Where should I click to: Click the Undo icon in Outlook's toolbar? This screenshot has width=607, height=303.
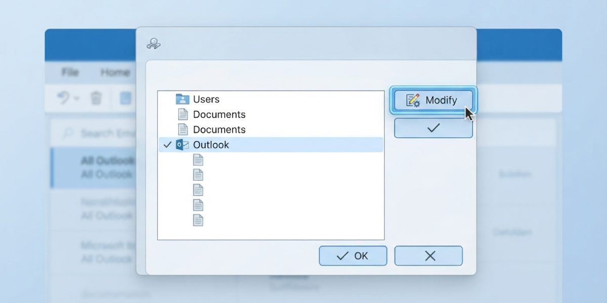point(64,98)
